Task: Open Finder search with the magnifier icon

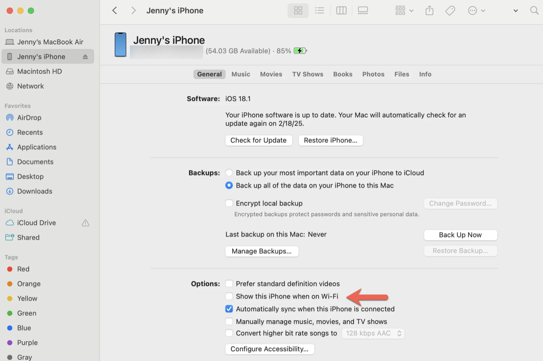Action: 534,10
